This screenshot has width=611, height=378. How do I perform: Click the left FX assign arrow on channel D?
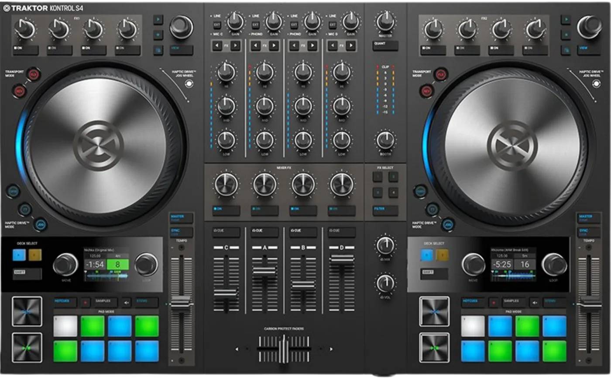tap(332, 45)
